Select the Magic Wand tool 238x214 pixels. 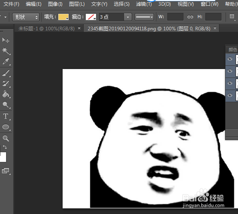tap(6, 51)
